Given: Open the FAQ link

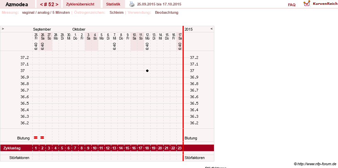Looking at the screenshot, I should [291, 5].
